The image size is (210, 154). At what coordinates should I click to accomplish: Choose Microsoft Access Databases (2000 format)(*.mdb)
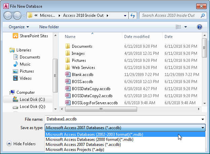coord(125,140)
